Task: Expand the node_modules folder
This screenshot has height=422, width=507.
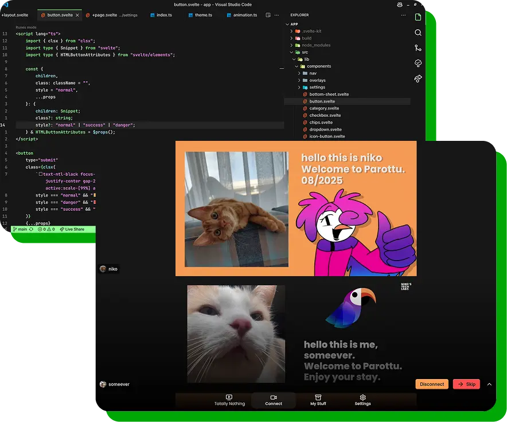Action: 310,45
